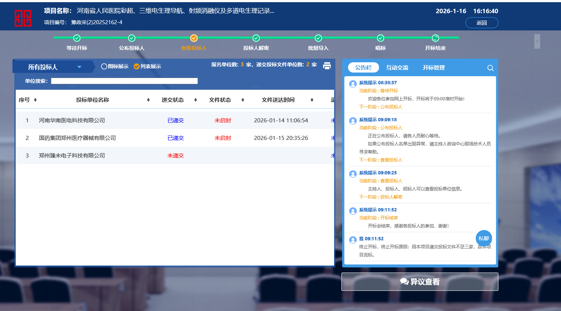The image size is (561, 311).
Task: Click the 单位搜索 input field
Action: (x=124, y=81)
